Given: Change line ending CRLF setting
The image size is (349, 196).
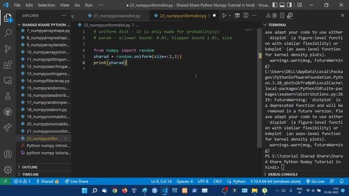Looking at the screenshot, I should [218, 181].
